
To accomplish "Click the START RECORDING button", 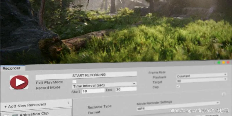I will point(86,75).
